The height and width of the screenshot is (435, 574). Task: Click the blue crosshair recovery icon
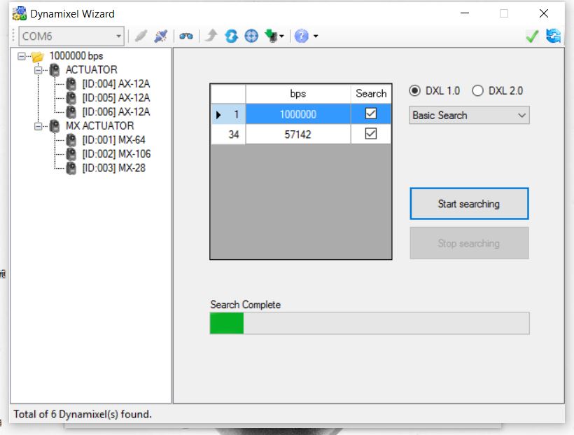[x=251, y=36]
